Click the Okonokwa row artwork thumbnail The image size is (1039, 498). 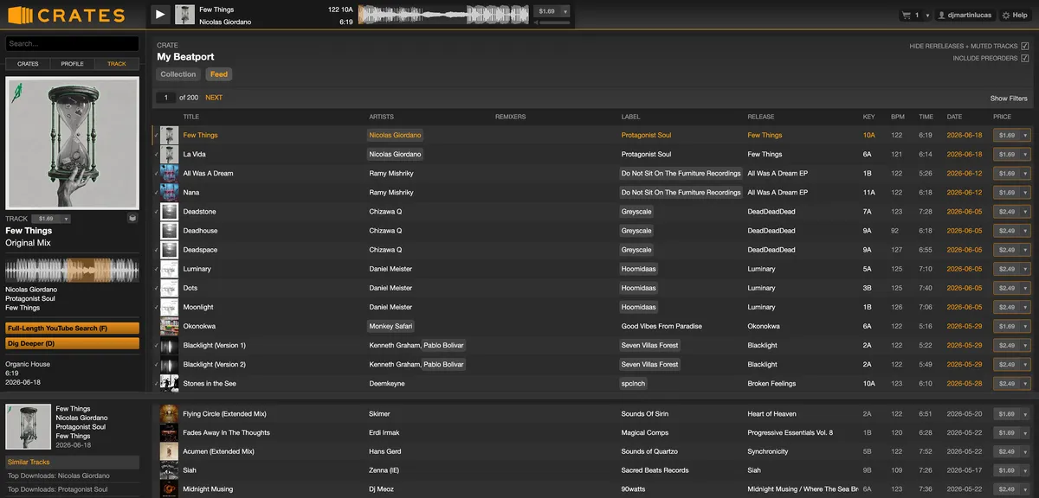coord(169,326)
